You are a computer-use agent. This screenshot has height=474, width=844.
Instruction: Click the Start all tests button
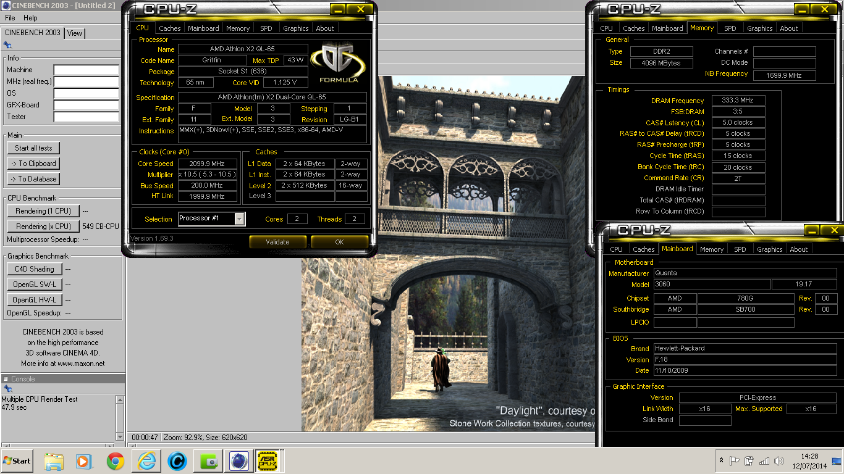[33, 148]
